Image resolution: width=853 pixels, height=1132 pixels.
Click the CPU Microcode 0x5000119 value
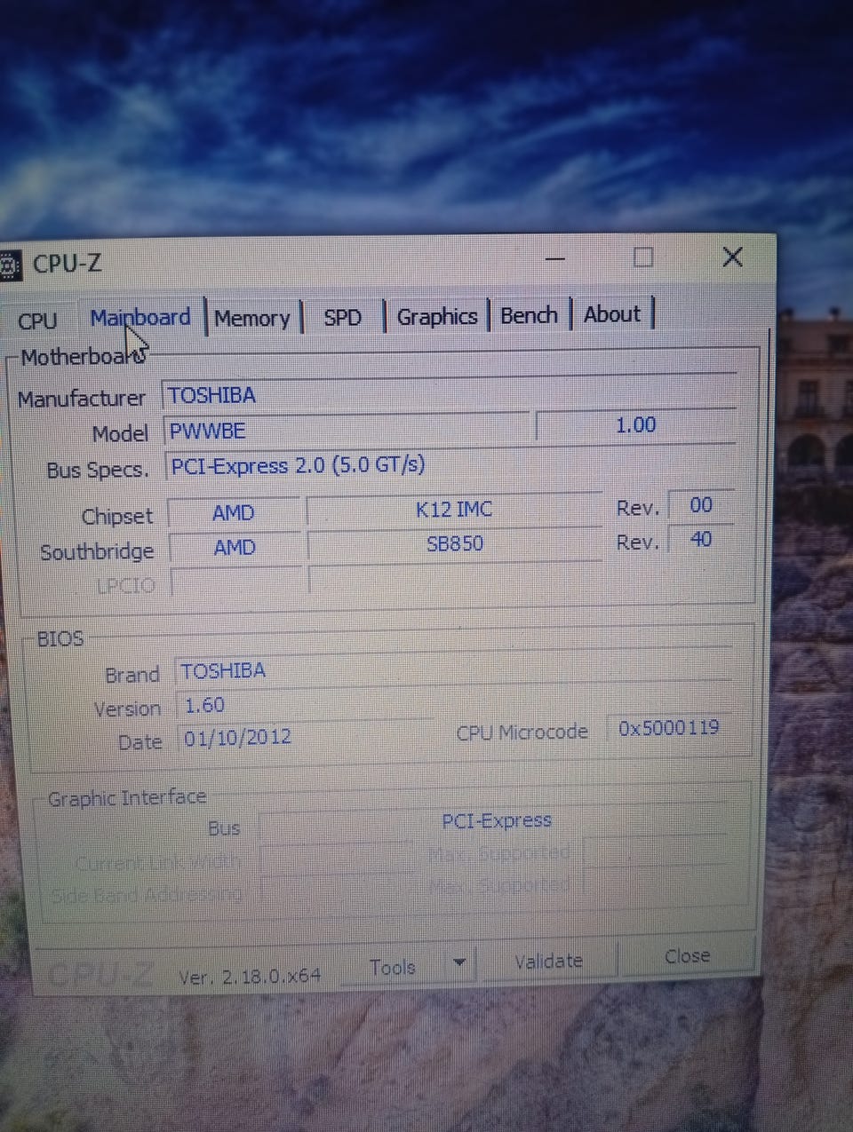[x=669, y=728]
